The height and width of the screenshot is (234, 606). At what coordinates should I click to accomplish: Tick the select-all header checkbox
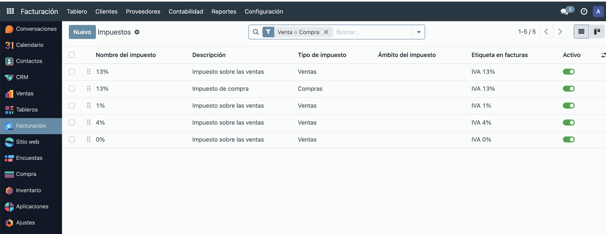tap(72, 55)
